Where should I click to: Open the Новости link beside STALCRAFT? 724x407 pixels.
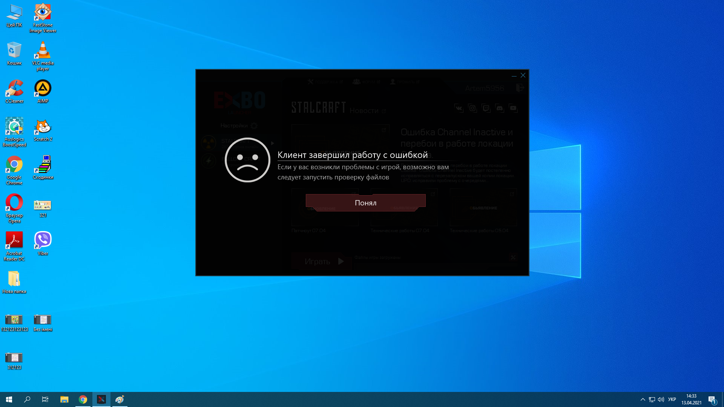(368, 111)
